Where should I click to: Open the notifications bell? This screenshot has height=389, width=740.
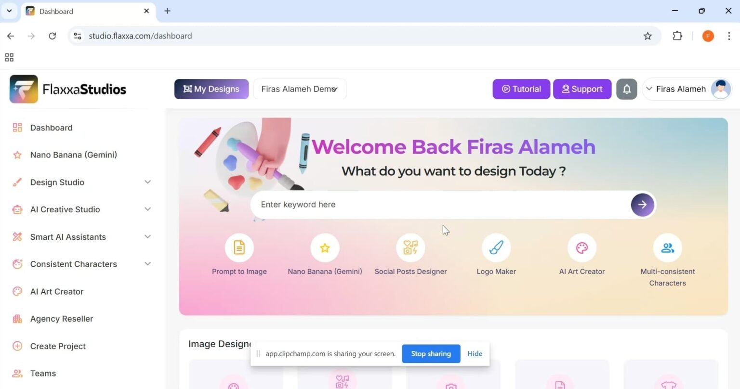coord(627,89)
